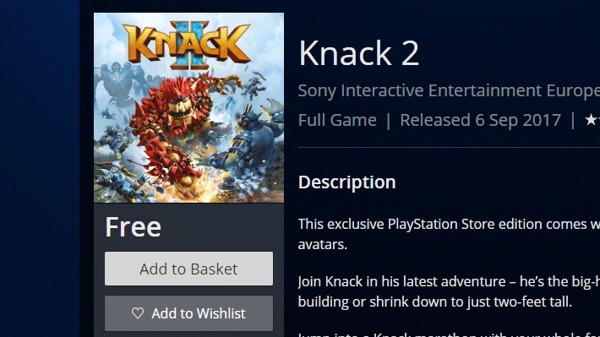Click the shrink down to two-feet tall line
Image resolution: width=600 pixels, height=337 pixels.
[434, 302]
